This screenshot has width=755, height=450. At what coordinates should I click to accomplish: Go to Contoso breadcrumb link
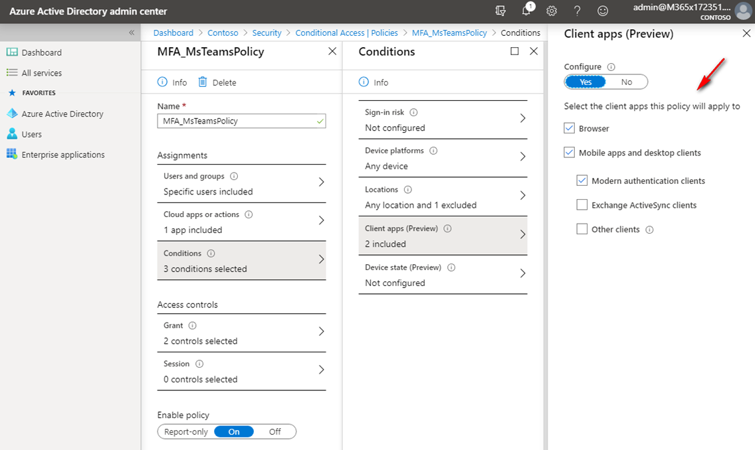pos(223,33)
